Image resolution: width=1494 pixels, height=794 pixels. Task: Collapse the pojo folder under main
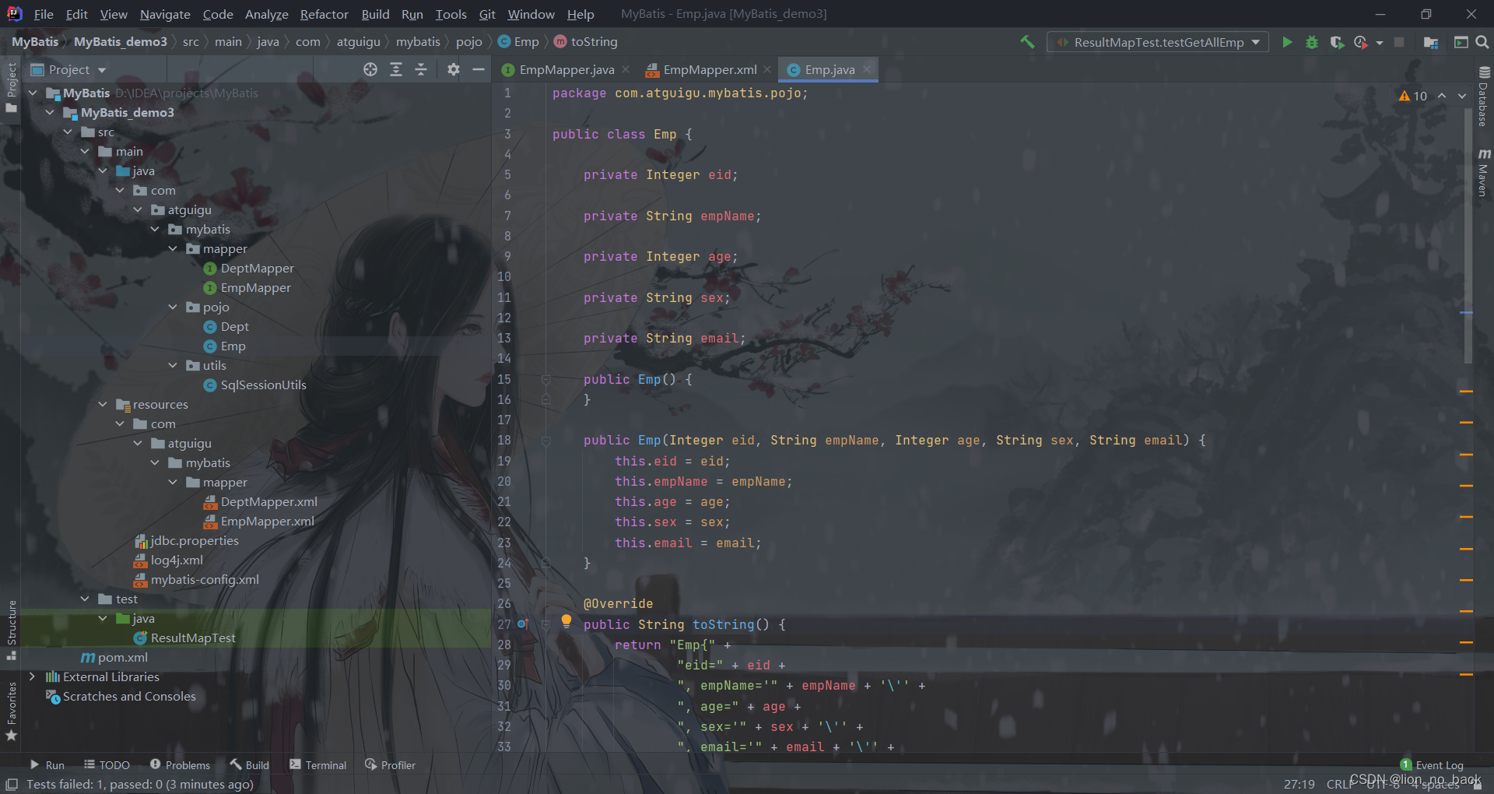tap(173, 307)
